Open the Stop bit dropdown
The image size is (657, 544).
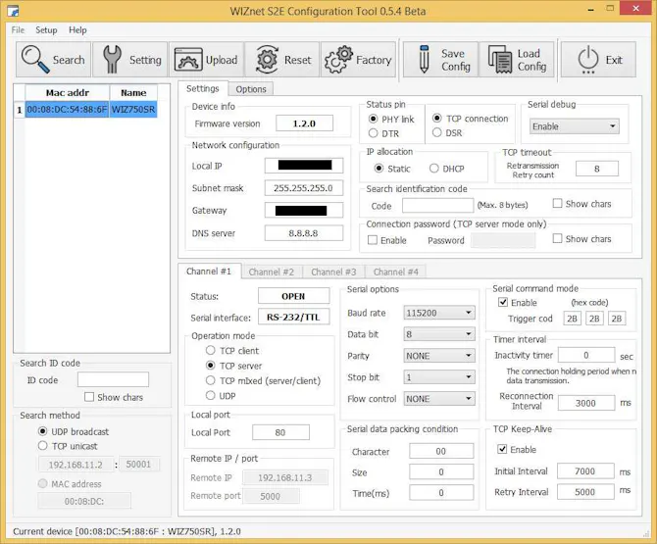point(439,377)
